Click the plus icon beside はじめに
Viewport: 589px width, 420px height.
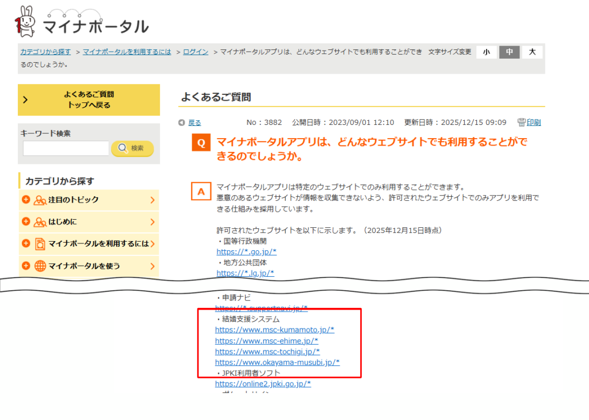(x=26, y=222)
